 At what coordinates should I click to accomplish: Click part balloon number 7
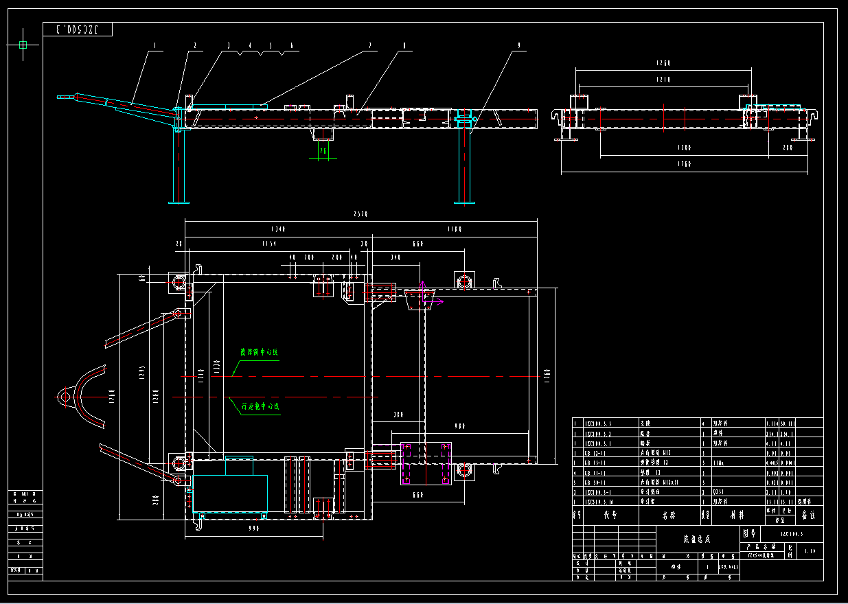[369, 45]
